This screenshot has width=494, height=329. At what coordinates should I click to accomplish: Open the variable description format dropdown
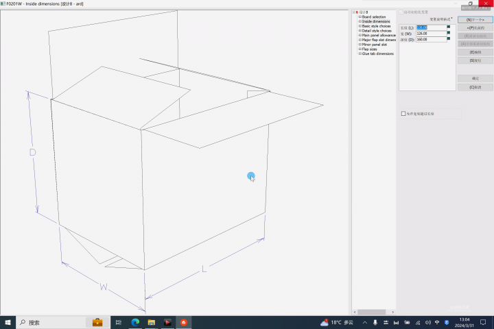[x=441, y=19]
